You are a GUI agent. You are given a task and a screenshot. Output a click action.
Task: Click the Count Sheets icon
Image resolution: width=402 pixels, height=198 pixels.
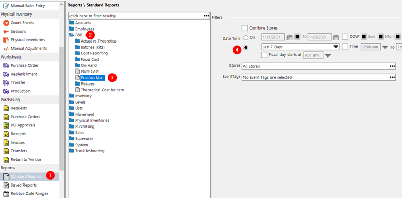click(6, 23)
